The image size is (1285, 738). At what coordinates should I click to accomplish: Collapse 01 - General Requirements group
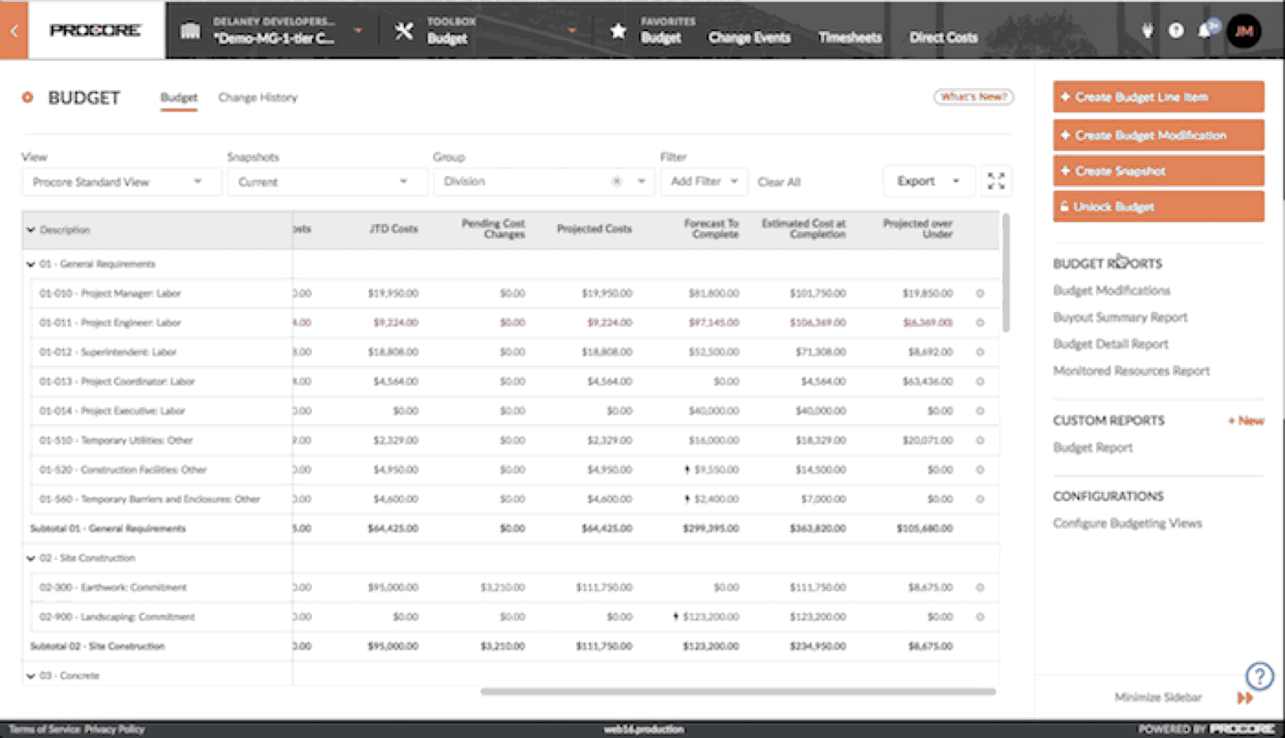pos(32,264)
